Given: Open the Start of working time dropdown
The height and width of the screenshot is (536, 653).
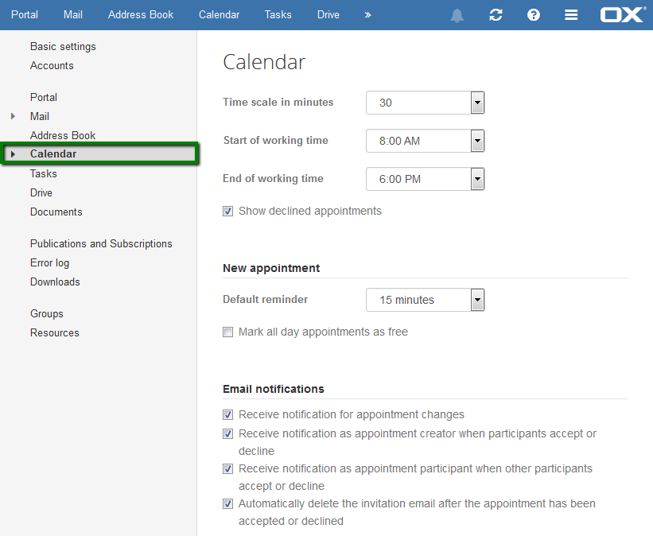Looking at the screenshot, I should 425,141.
